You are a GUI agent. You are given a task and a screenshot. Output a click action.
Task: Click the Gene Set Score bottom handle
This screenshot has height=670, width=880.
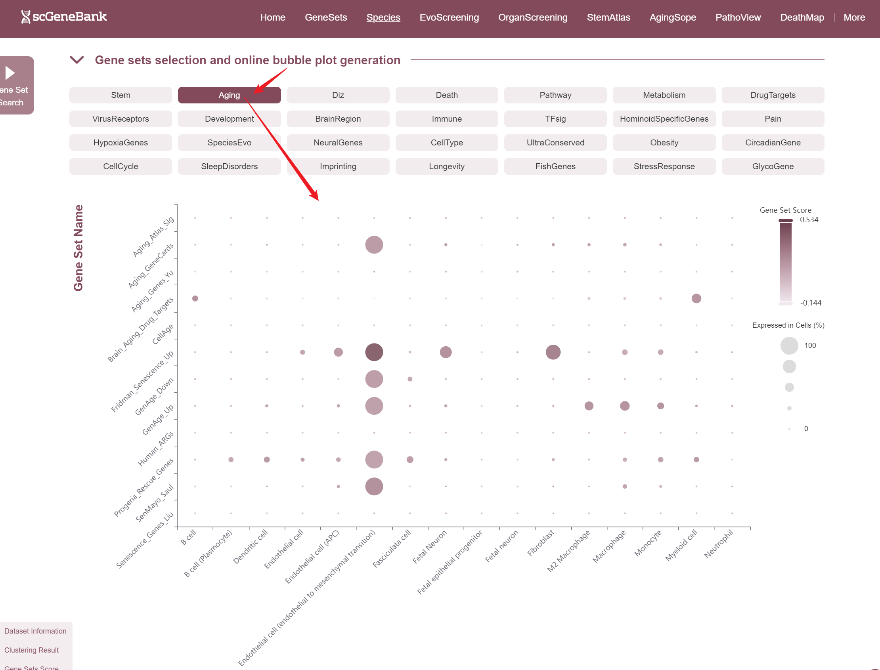(785, 304)
